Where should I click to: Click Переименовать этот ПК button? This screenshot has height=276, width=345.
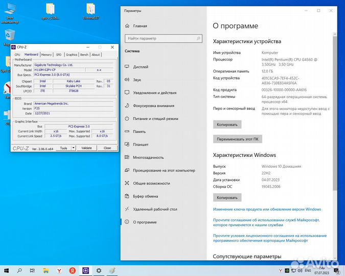238,139
